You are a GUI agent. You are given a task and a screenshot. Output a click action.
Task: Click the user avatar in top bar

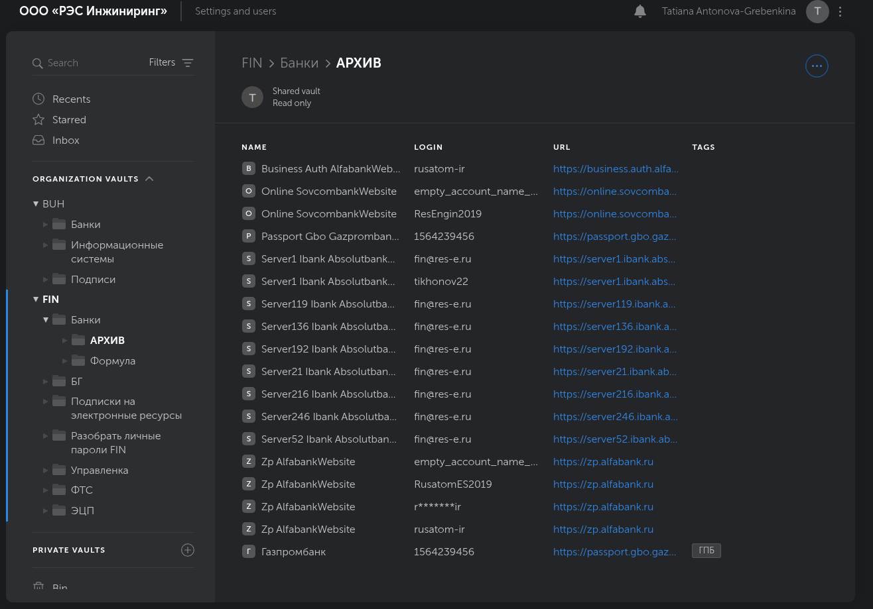click(817, 11)
